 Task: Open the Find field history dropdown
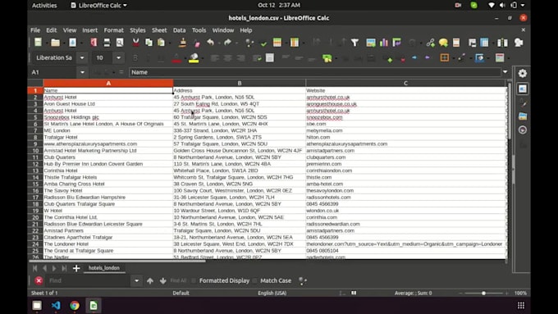pos(136,280)
